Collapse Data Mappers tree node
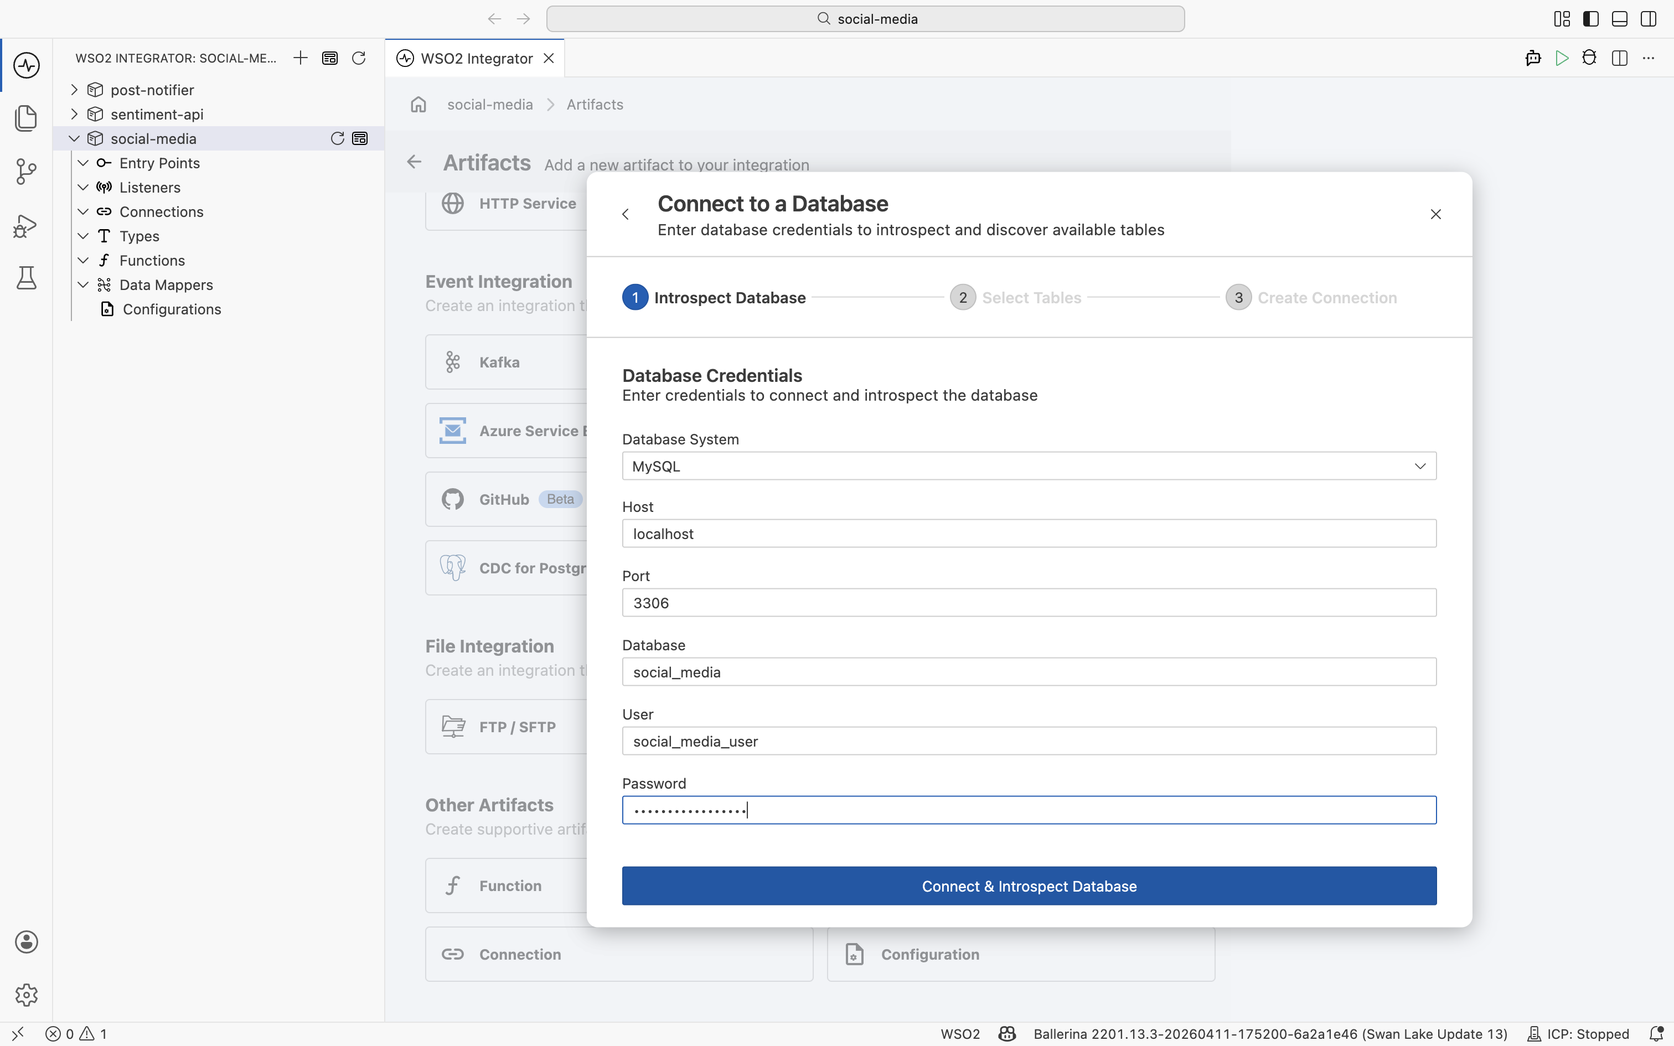 click(83, 285)
